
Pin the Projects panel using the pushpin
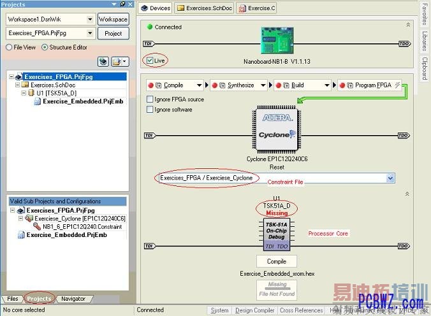coord(123,4)
